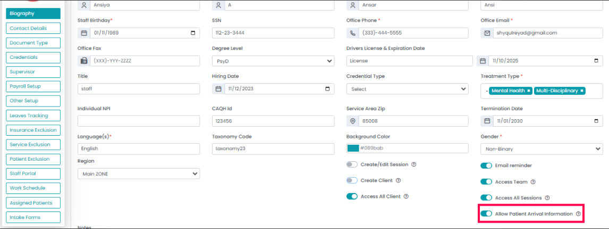Click the Allow Patient Arrival Information help icon
Image resolution: width=609 pixels, height=229 pixels.
(x=578, y=214)
